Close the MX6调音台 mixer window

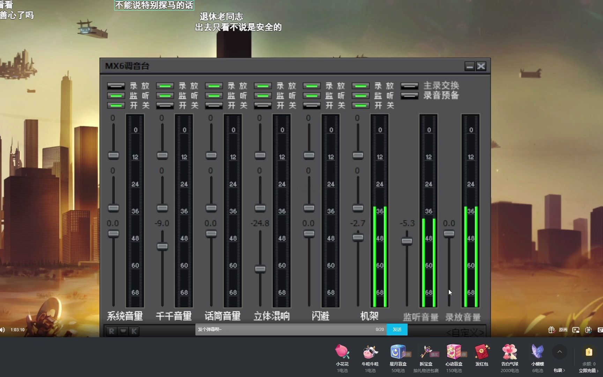click(481, 66)
